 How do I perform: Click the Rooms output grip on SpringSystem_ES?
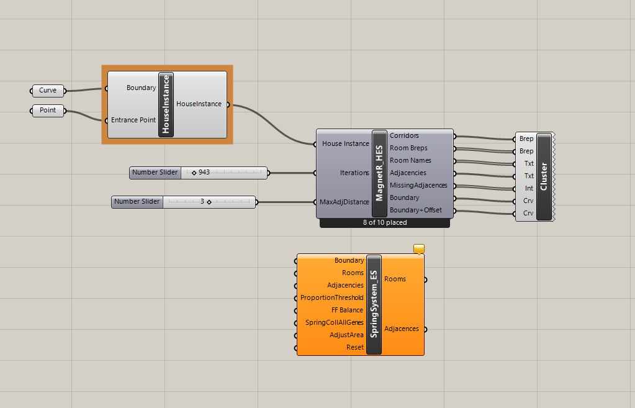[426, 279]
